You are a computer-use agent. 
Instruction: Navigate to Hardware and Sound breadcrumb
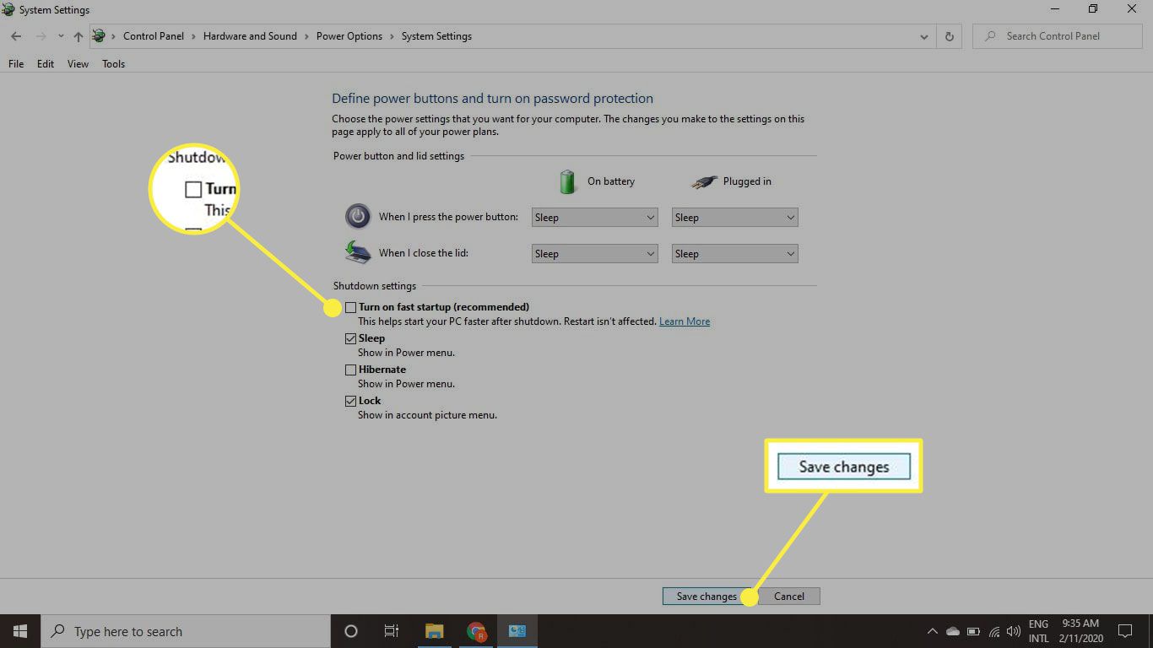click(250, 36)
